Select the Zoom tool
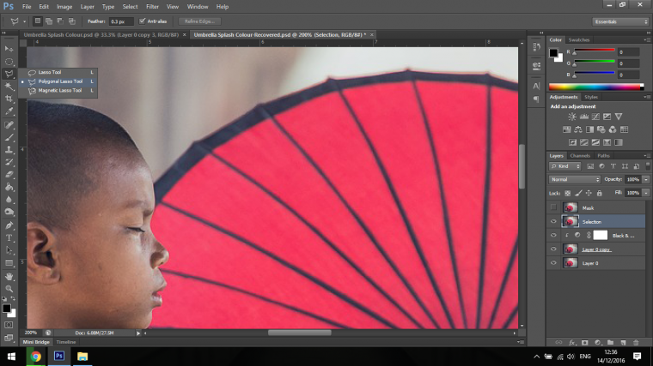The height and width of the screenshot is (366, 653). pyautogui.click(x=9, y=288)
